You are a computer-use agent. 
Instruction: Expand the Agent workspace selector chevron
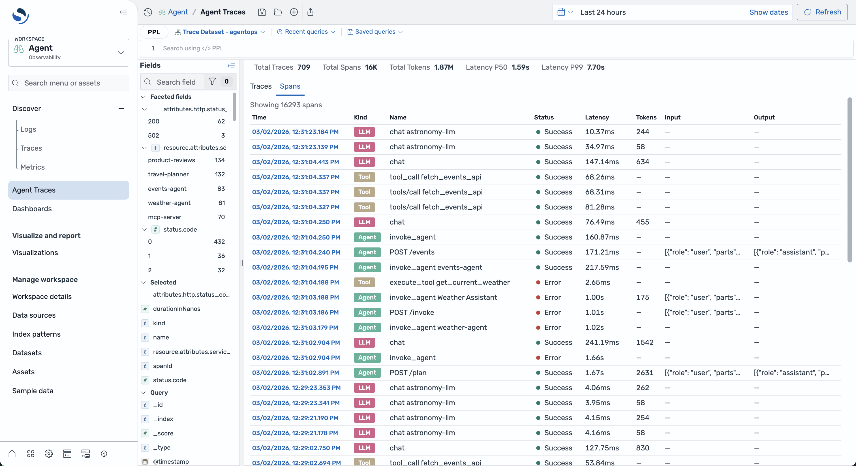click(121, 52)
